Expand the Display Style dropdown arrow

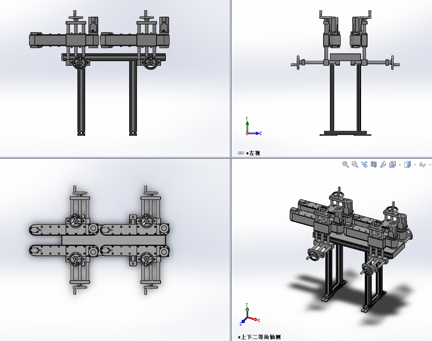[415, 165]
